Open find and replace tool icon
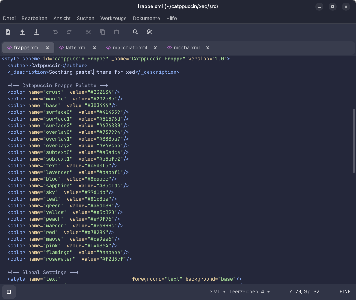The height and width of the screenshot is (300, 356). click(149, 32)
